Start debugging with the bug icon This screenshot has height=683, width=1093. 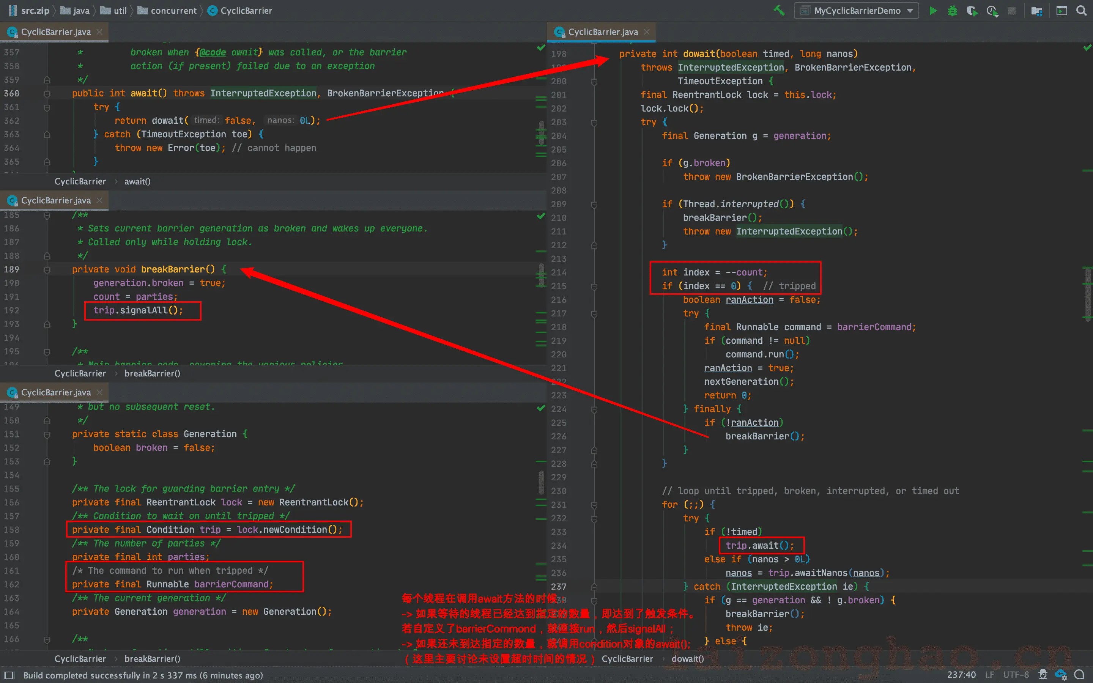coord(953,10)
